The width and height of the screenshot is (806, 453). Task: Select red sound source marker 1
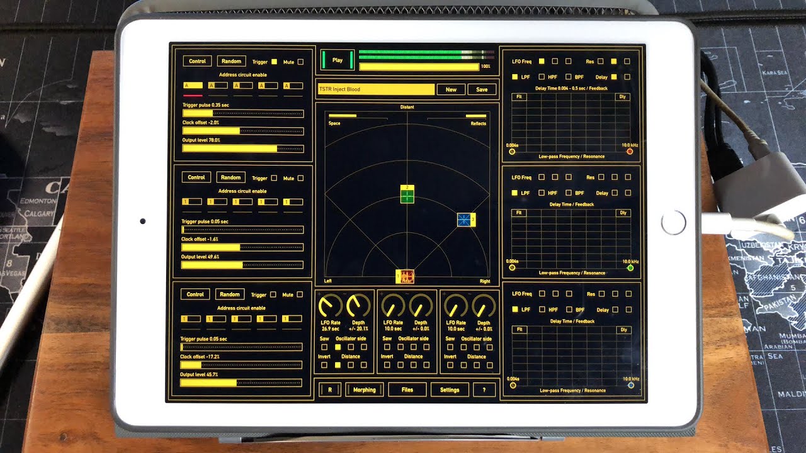pyautogui.click(x=405, y=277)
